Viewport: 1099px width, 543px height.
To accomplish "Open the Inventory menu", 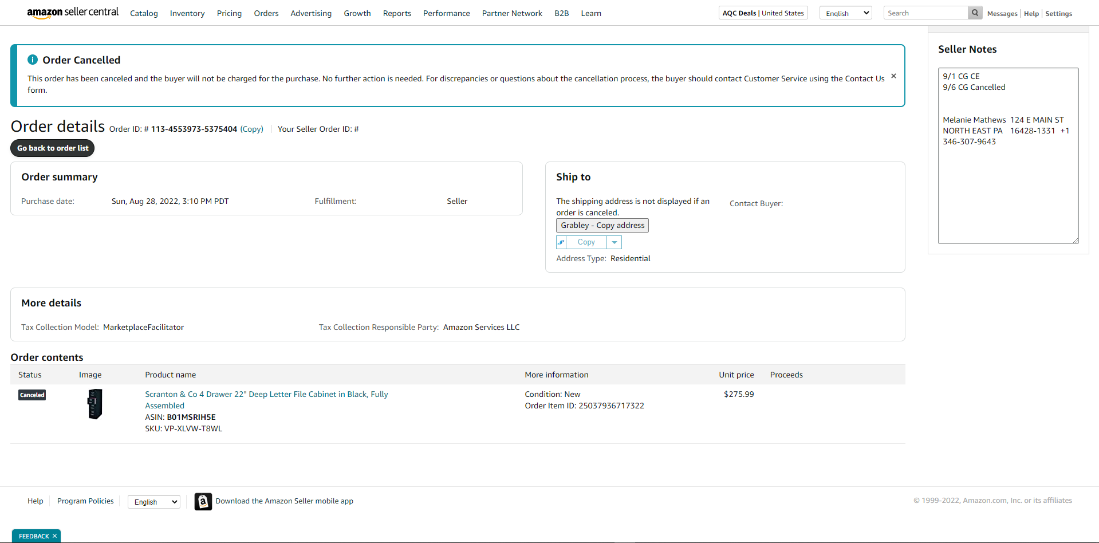I will pos(187,13).
